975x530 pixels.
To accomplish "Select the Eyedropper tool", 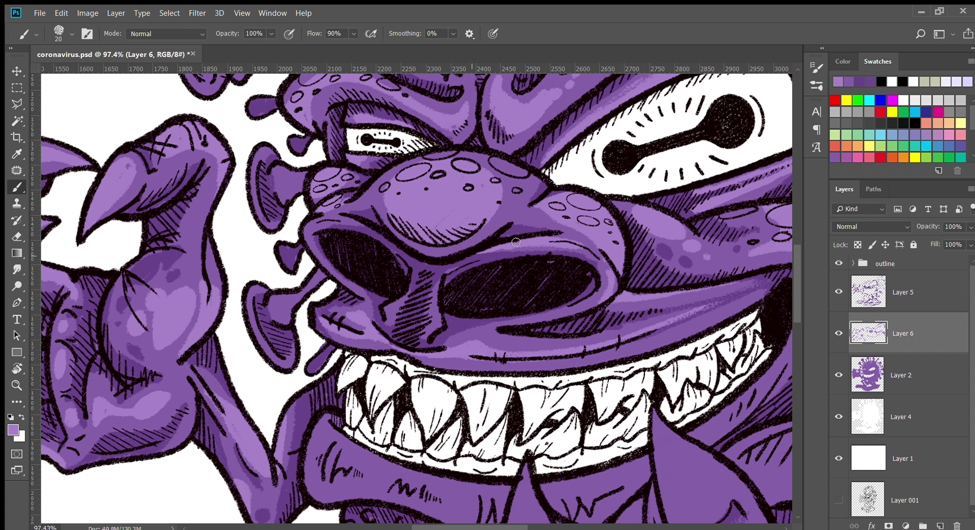I will 17,154.
